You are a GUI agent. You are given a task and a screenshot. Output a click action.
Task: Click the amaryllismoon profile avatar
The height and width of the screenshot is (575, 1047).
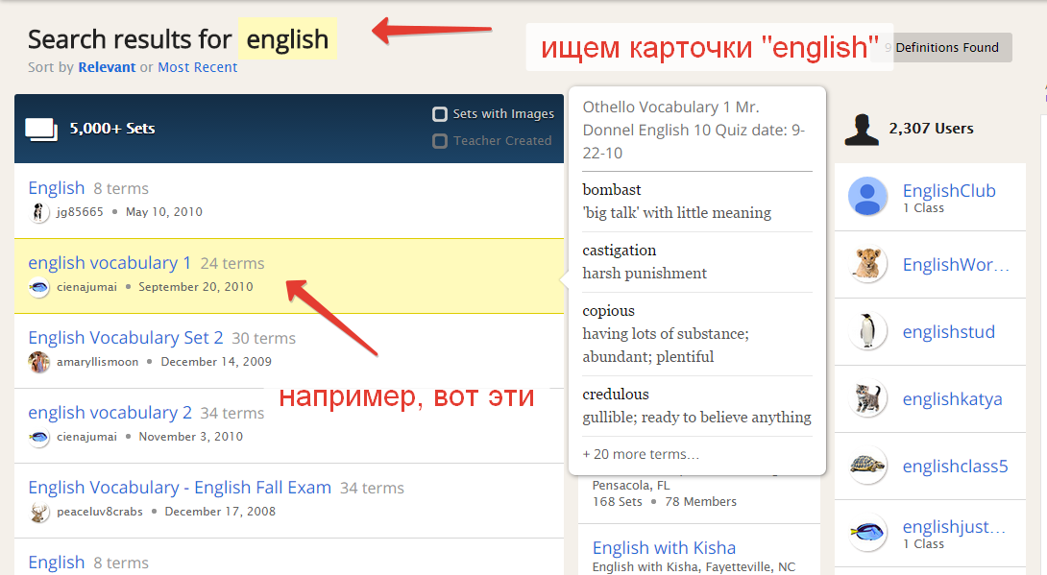[x=39, y=362]
